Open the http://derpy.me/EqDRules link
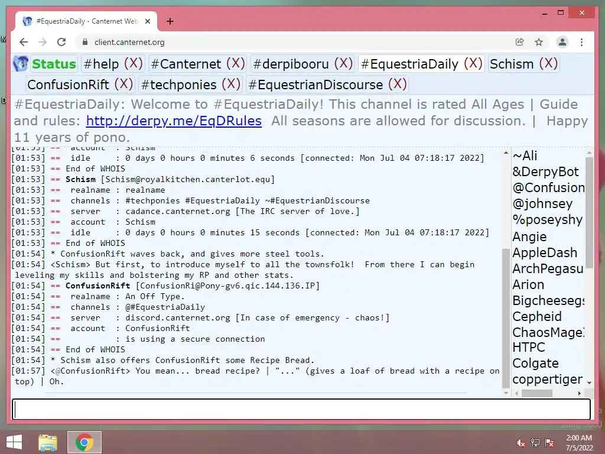The width and height of the screenshot is (605, 454). [x=174, y=121]
